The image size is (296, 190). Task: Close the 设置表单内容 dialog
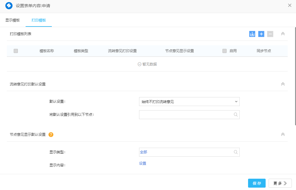[x=289, y=5]
